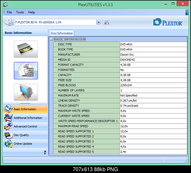Open Disc Quality section

click(x=25, y=135)
